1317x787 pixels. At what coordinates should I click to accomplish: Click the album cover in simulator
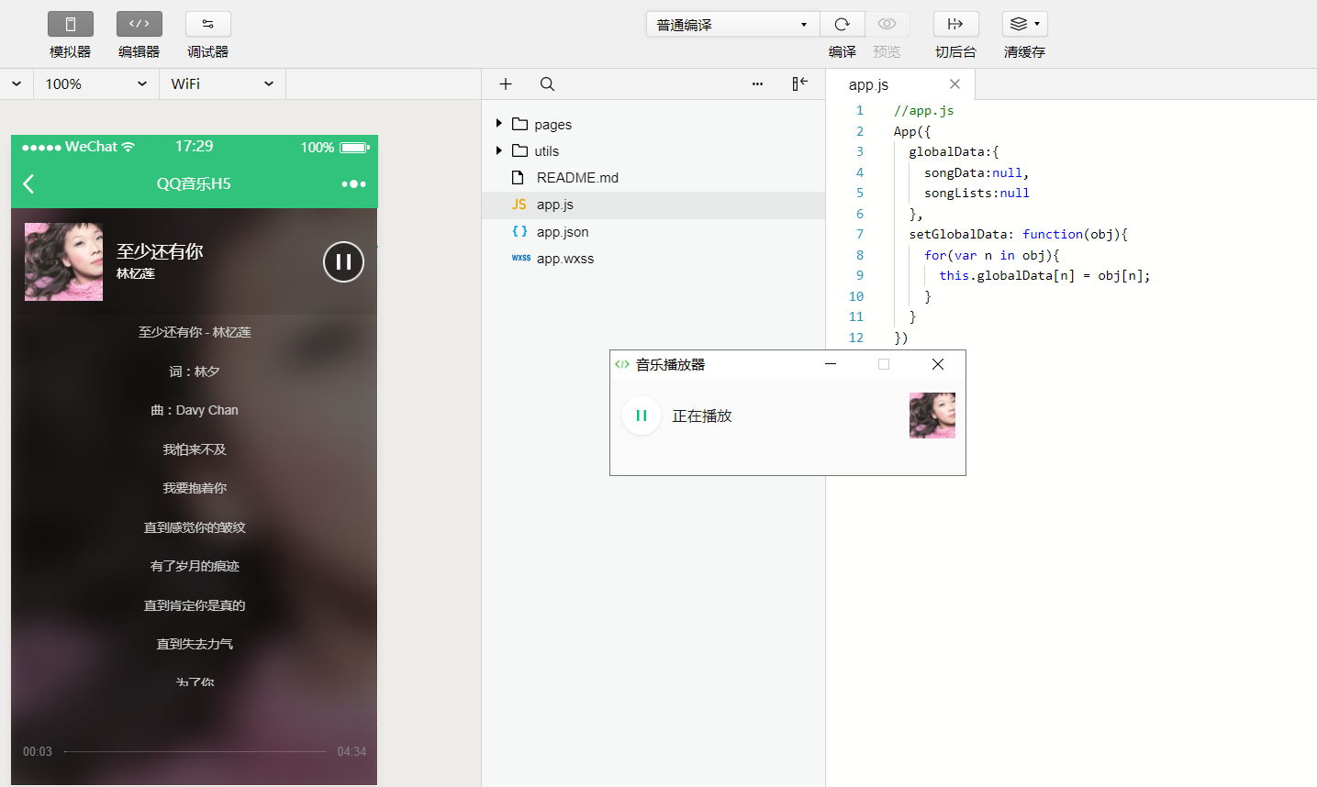63,261
